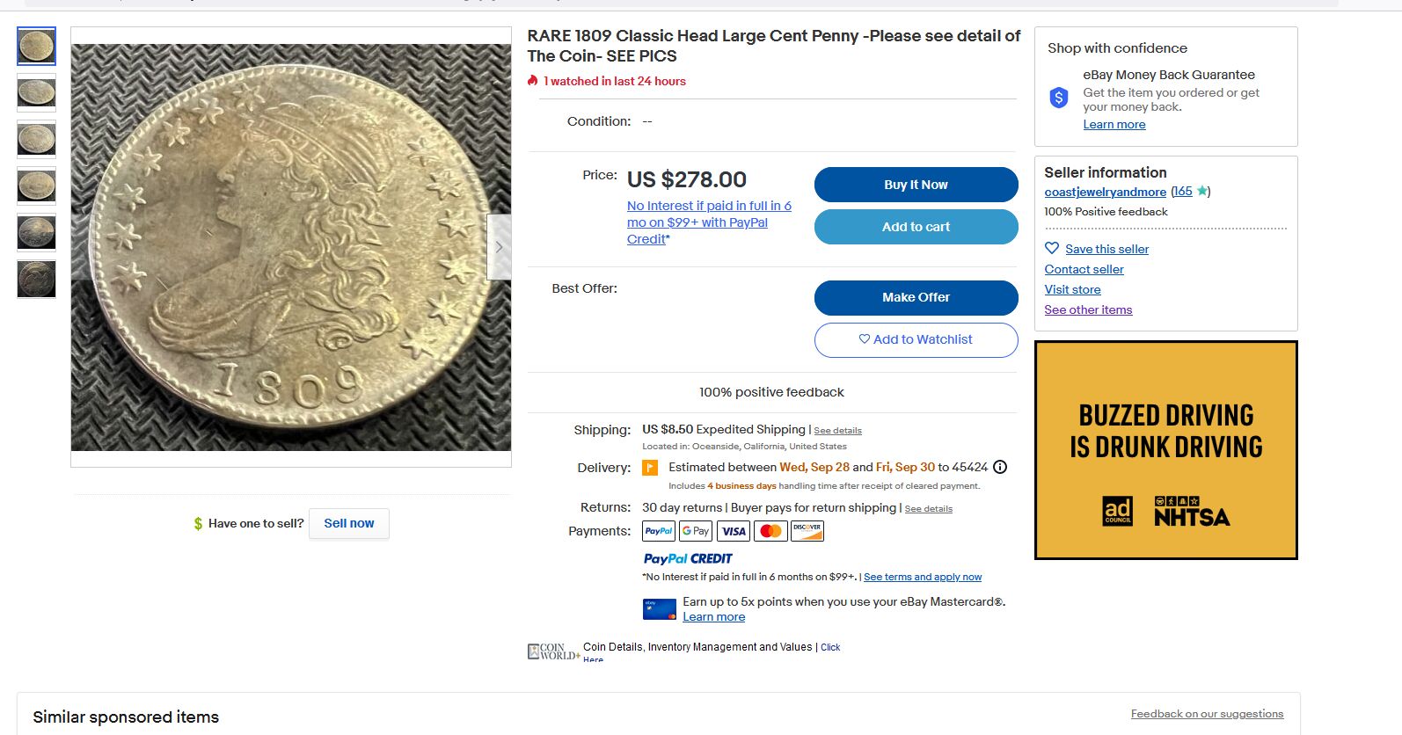Open the Contact seller link
Viewport: 1402px width, 735px height.
coord(1084,269)
